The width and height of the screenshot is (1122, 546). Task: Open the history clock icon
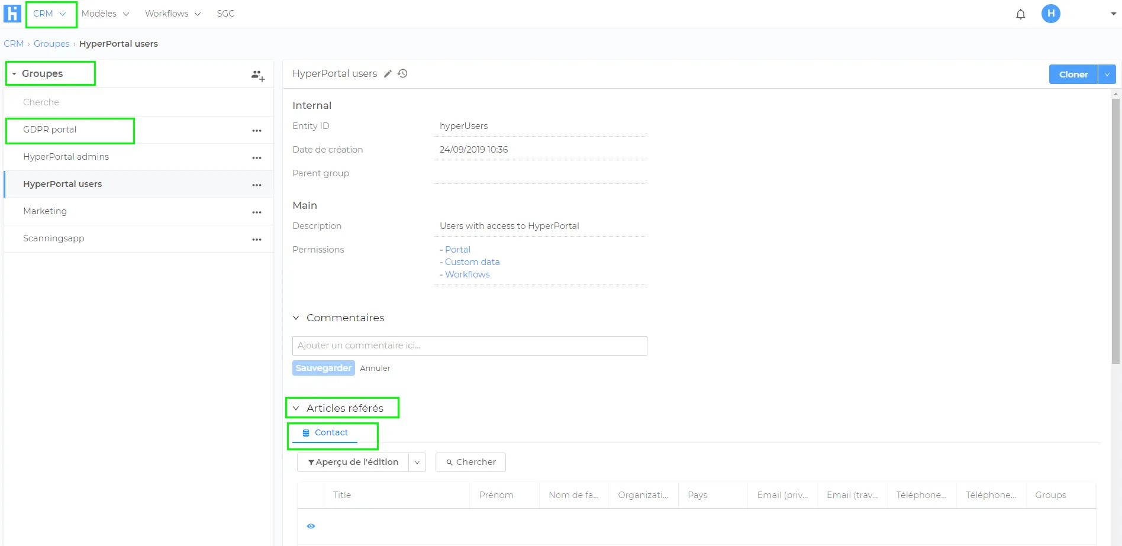coord(402,73)
